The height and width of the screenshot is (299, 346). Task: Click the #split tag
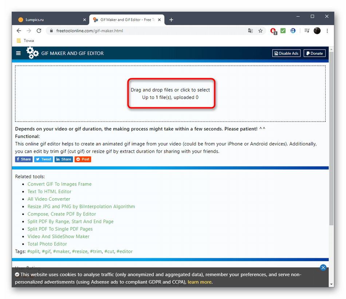[33, 251]
